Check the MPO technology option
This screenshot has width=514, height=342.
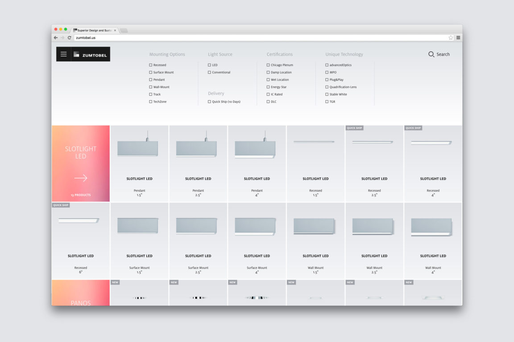pyautogui.click(x=327, y=72)
